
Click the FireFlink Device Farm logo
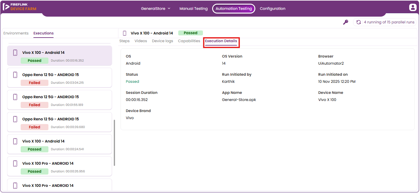tap(19, 7)
